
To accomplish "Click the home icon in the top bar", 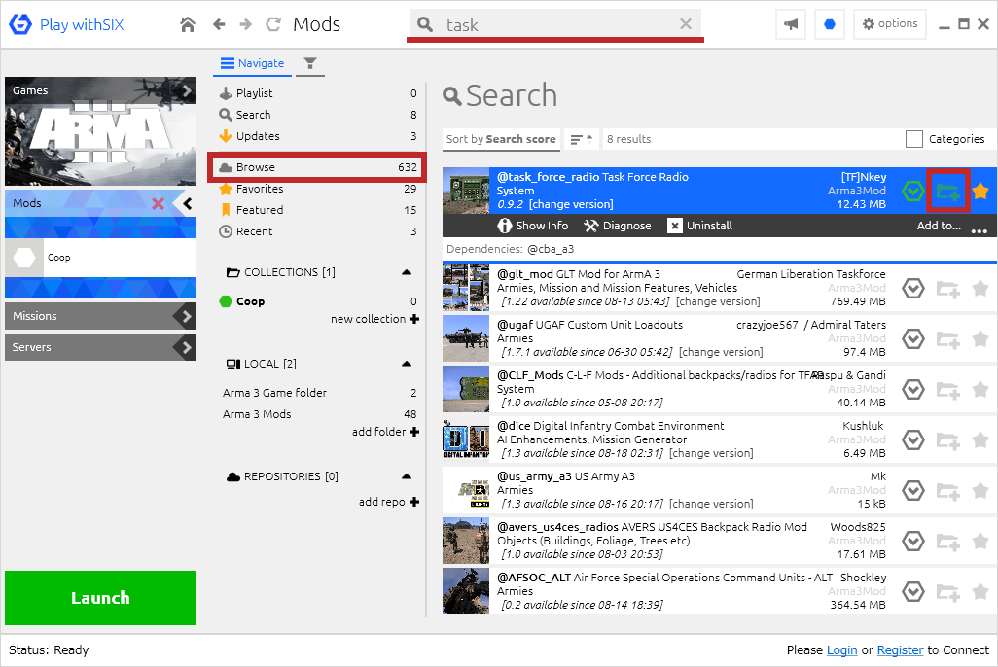I will point(187,25).
